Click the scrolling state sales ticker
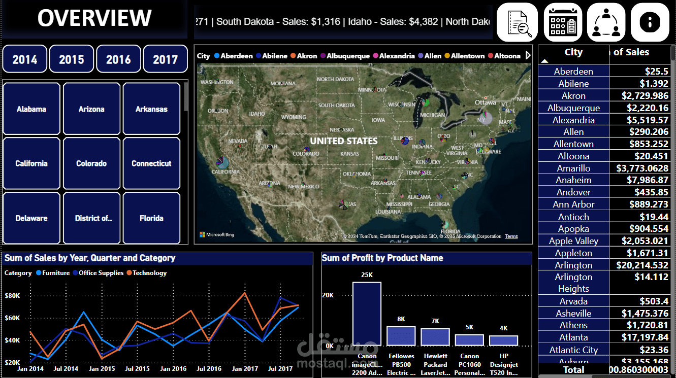The image size is (676, 378). point(343,22)
